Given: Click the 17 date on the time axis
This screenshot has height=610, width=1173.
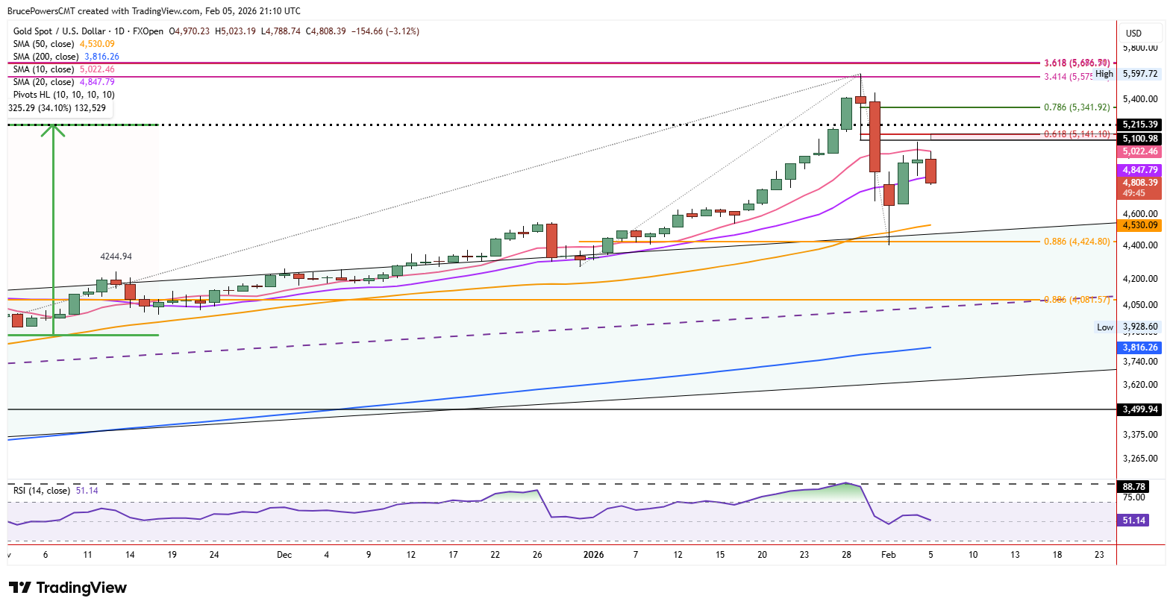Looking at the screenshot, I should click(453, 555).
